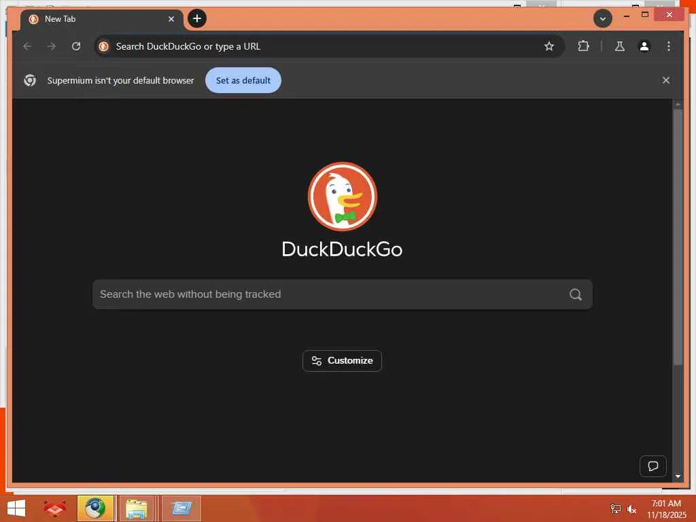Click the DuckDuckGo wordmark text

click(x=343, y=249)
